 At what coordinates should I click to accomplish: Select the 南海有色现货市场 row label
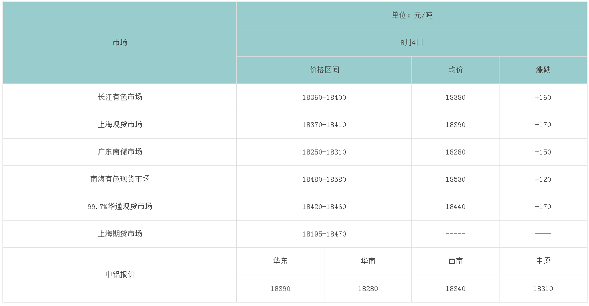click(x=120, y=179)
